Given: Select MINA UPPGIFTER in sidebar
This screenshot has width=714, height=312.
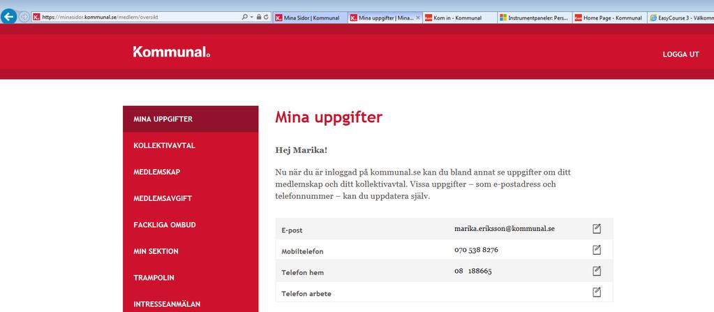Looking at the screenshot, I should [x=191, y=119].
